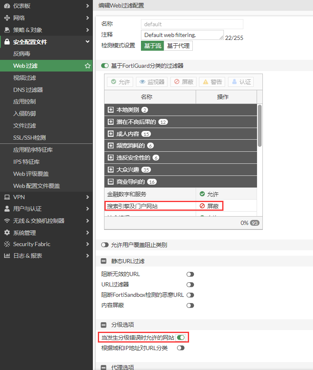Select 基于代理 inspection mode button
313x370 pixels.
click(178, 46)
